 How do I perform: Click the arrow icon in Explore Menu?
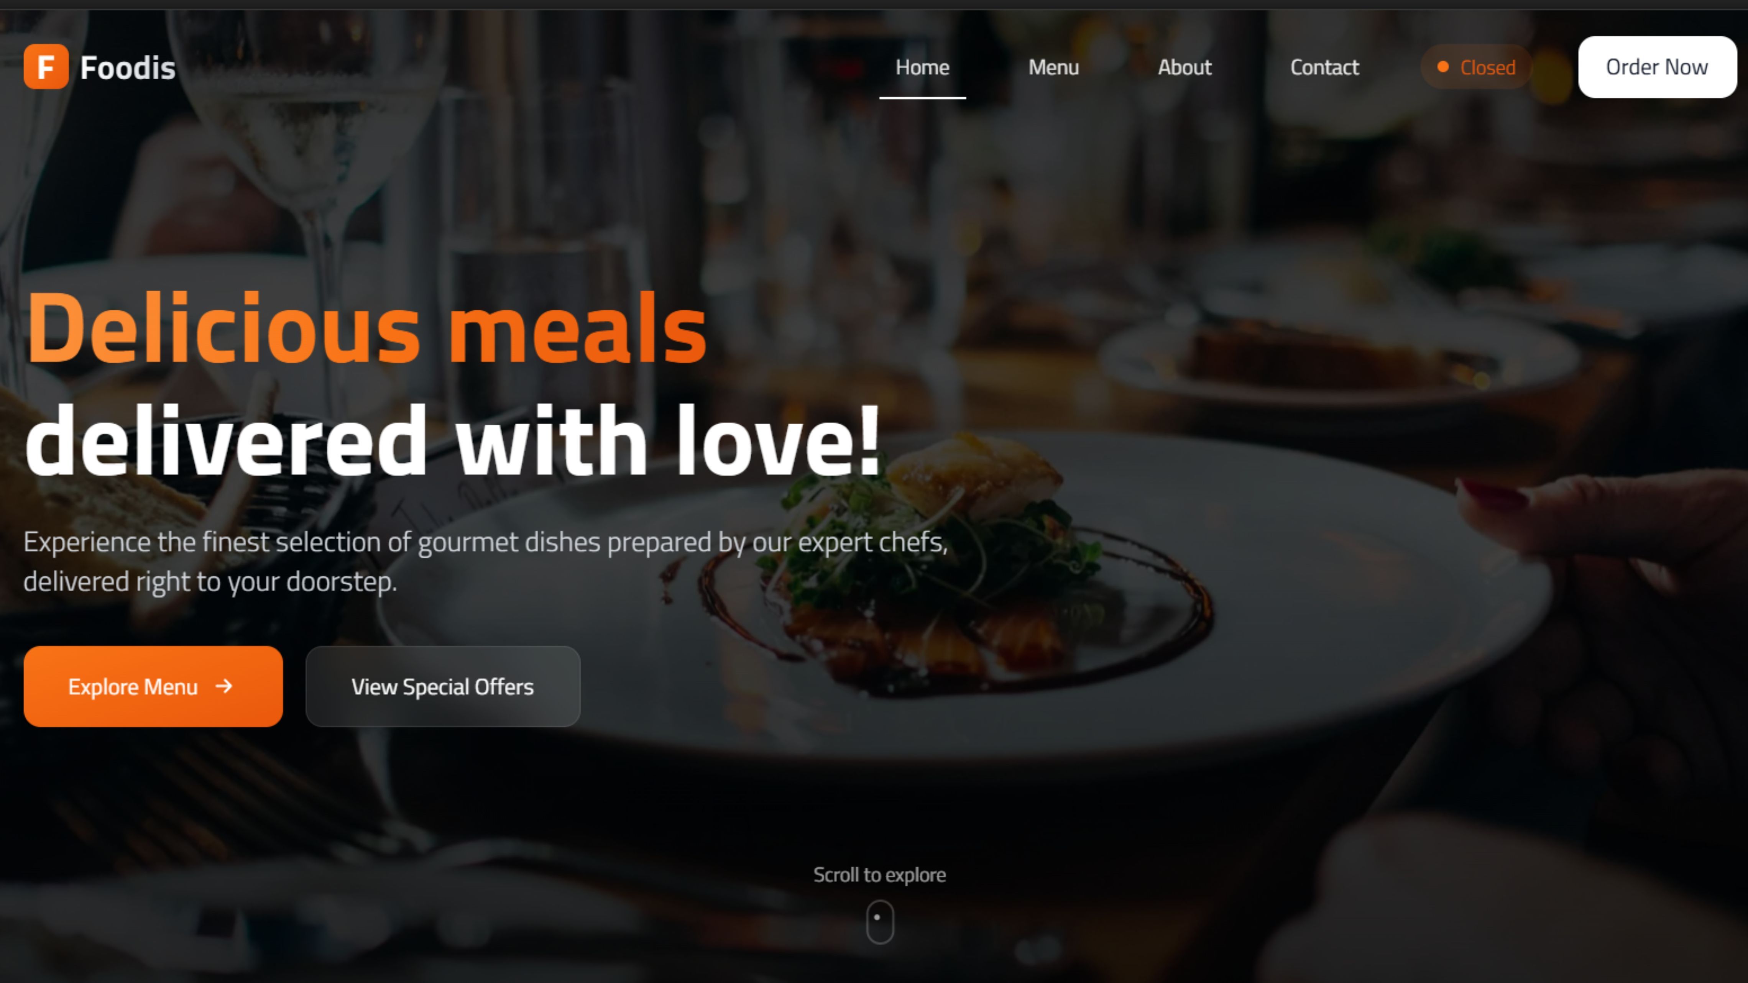223,686
